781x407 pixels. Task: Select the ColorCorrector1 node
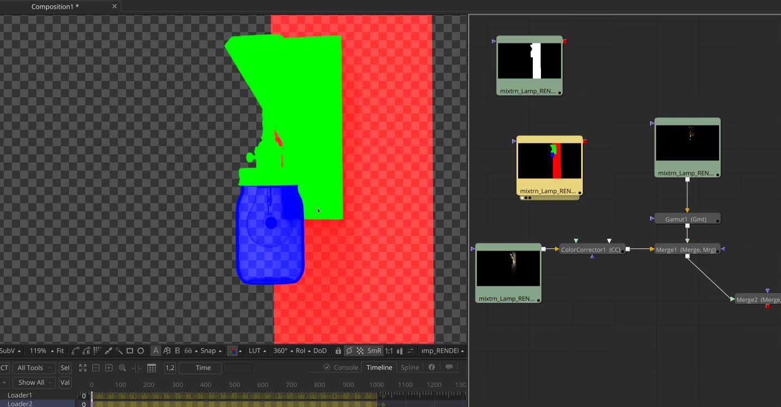pos(591,249)
